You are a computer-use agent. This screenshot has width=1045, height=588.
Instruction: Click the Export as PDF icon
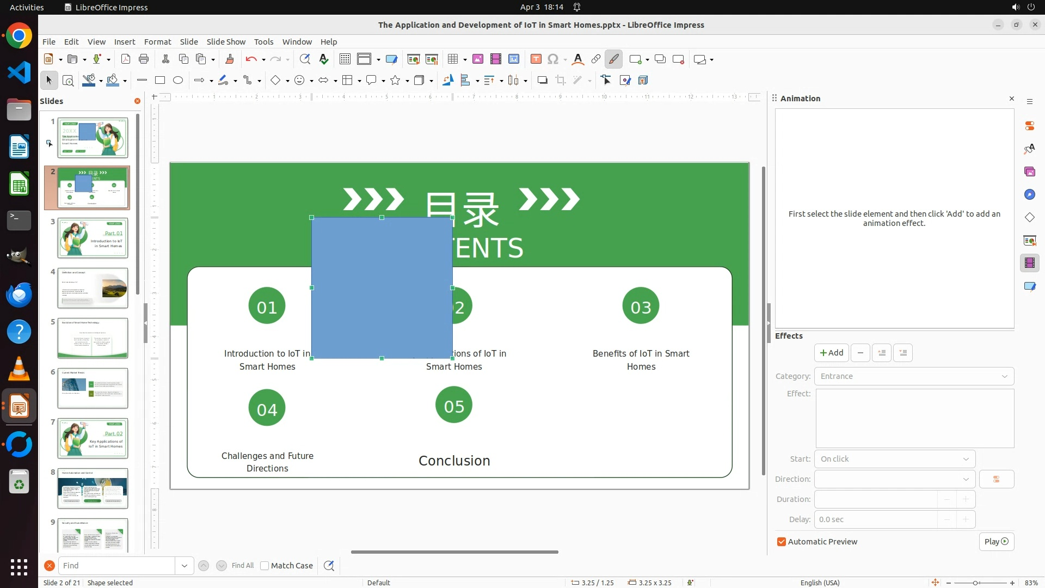click(x=126, y=59)
